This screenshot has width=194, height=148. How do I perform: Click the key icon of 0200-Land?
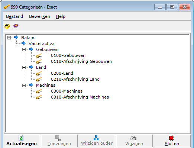pyautogui.click(x=39, y=73)
